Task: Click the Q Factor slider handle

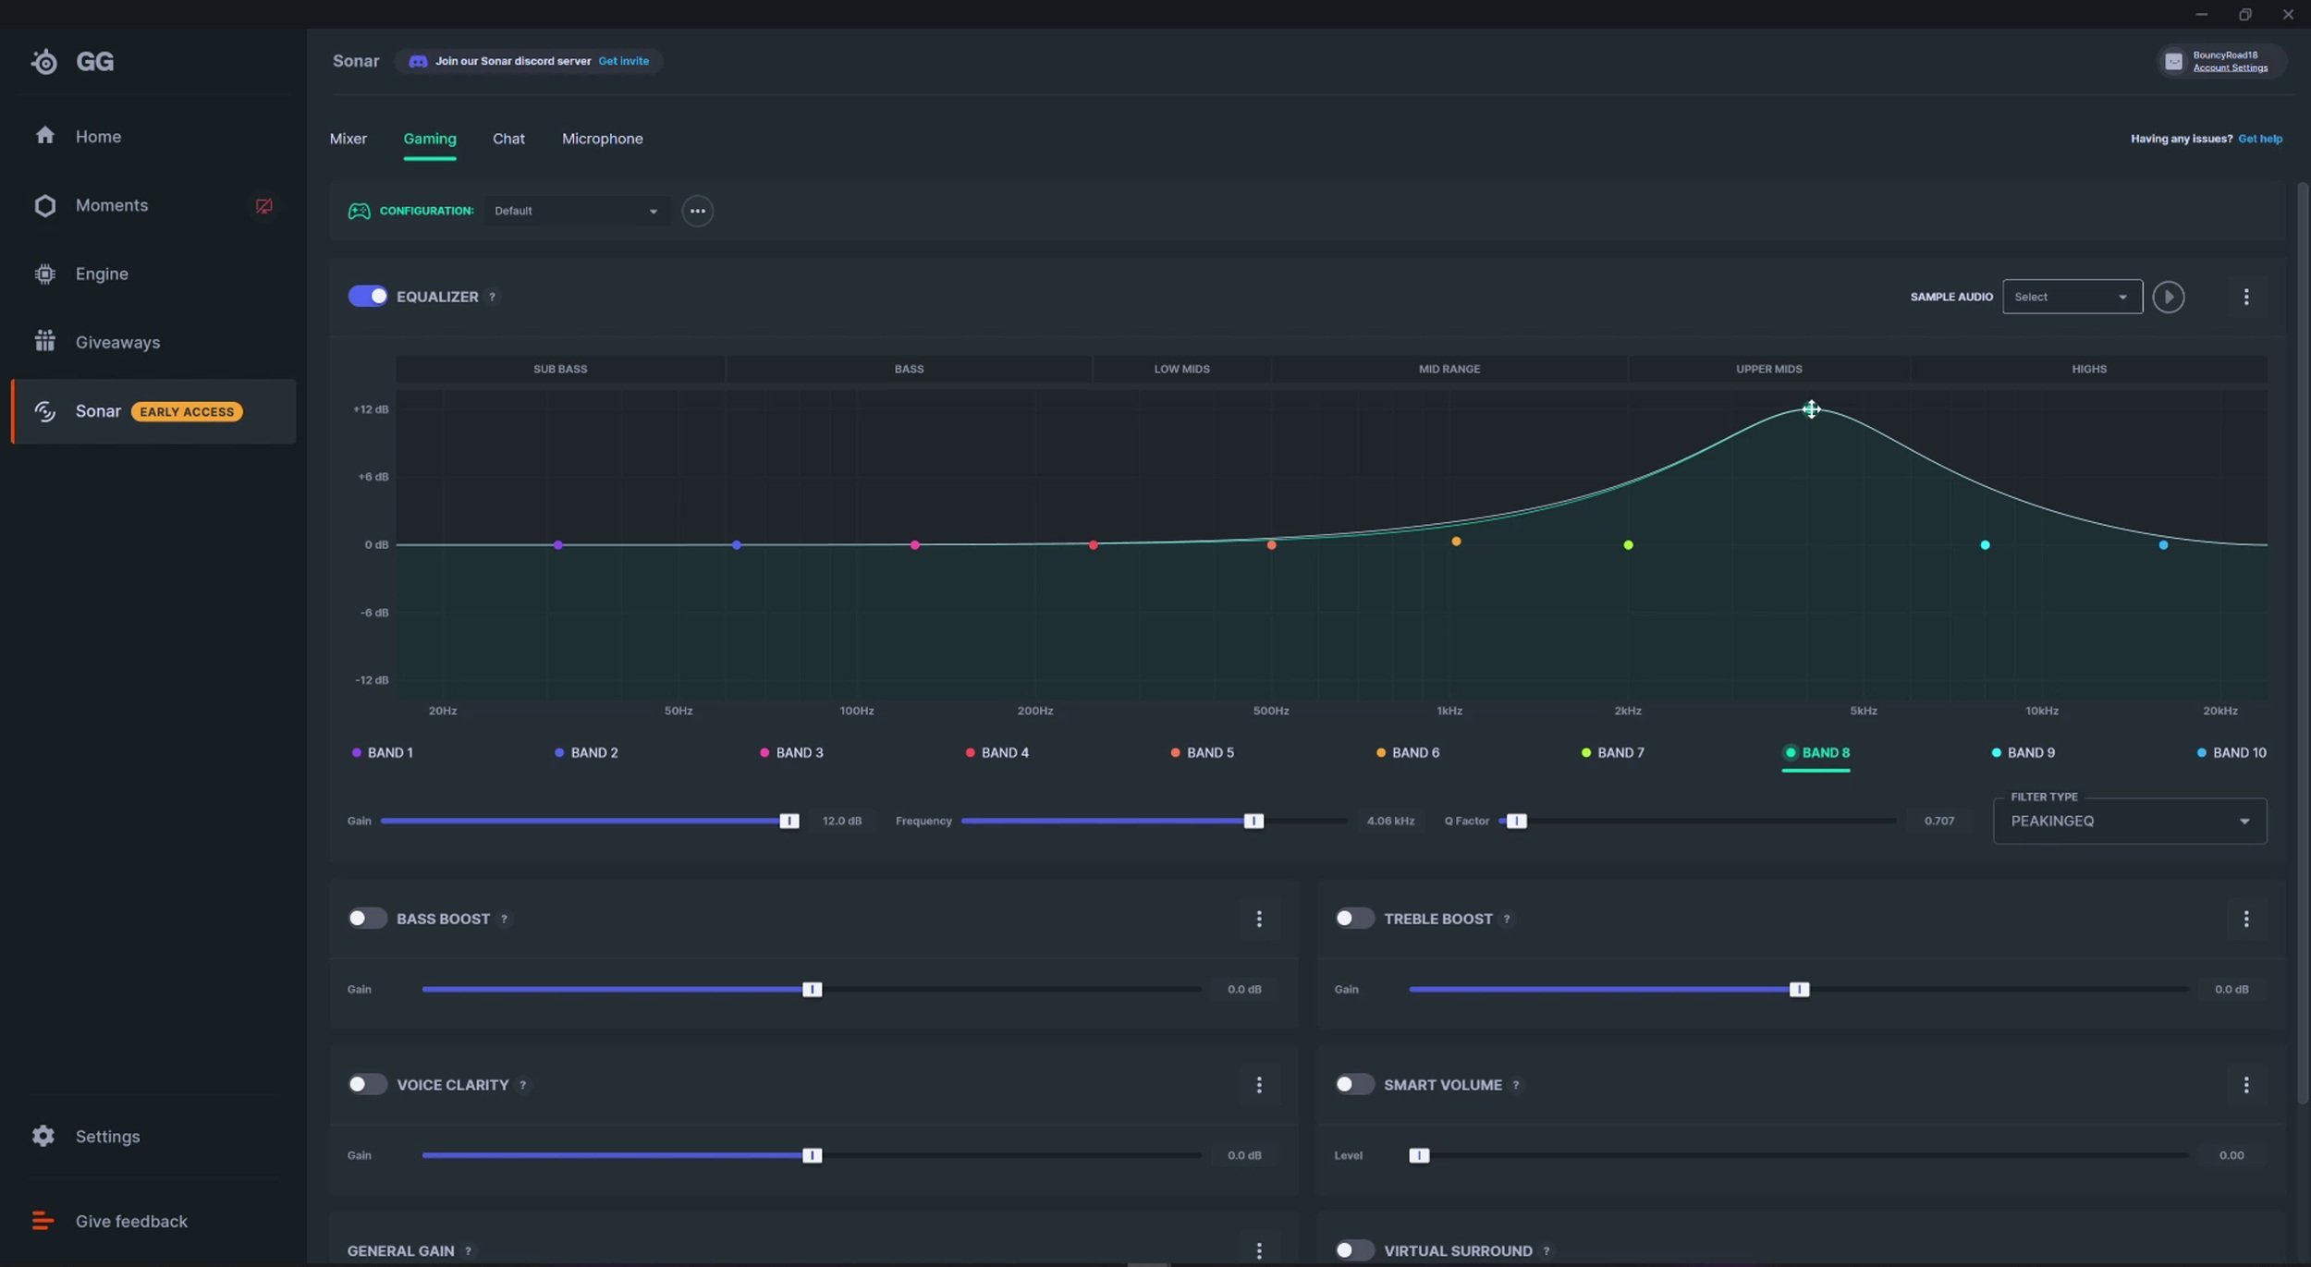Action: click(x=1516, y=821)
